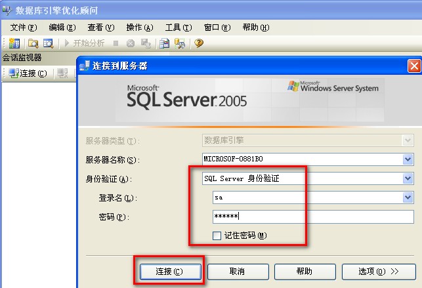Click the 数据库引擎优化顾问 title bar app icon
This screenshot has width=422, height=288.
point(7,10)
